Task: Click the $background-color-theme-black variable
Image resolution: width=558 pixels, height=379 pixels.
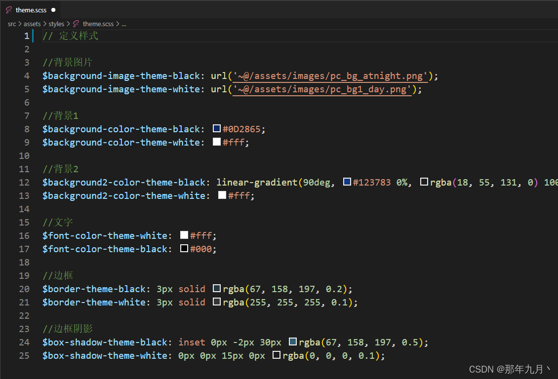Action: click(x=121, y=129)
